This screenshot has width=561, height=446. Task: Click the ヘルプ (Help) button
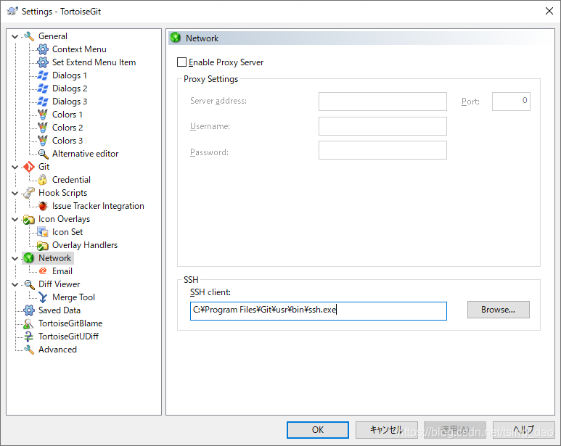524,429
